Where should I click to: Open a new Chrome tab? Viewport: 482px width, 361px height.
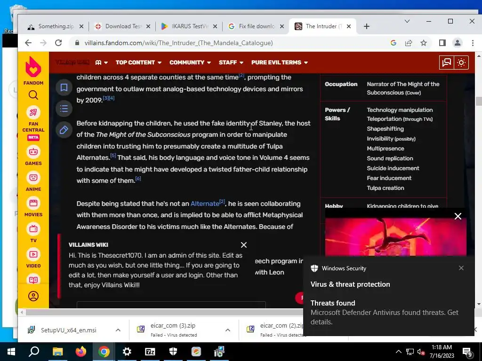(x=366, y=26)
